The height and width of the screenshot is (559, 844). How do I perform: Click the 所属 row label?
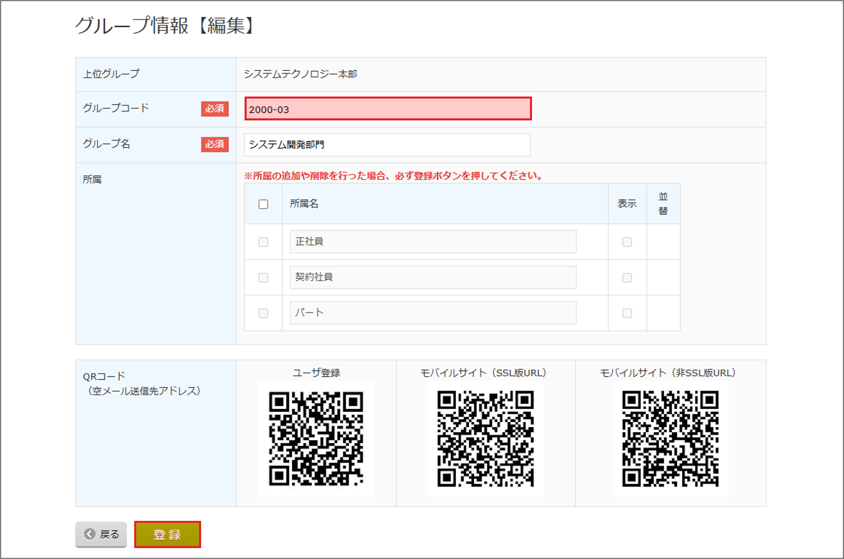92,179
